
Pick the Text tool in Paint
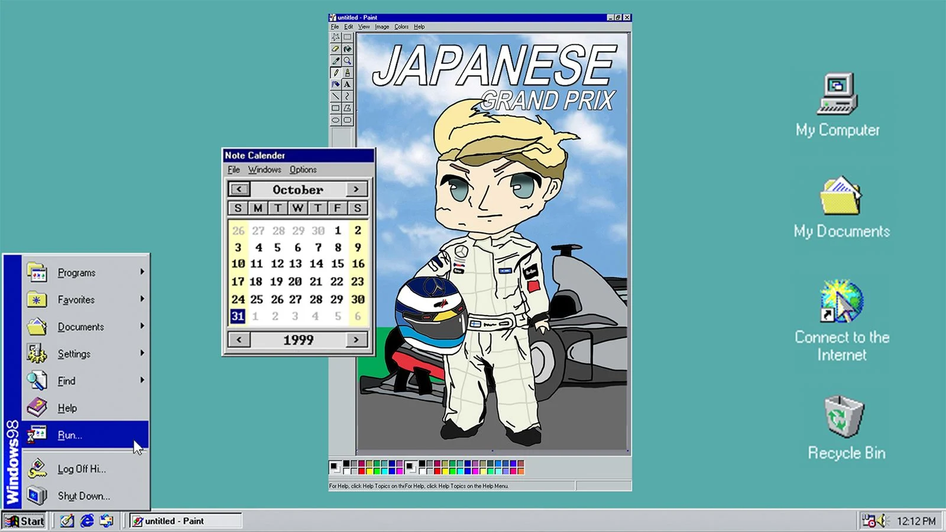click(347, 85)
